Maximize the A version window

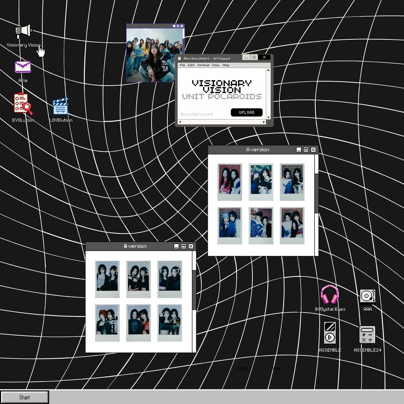[x=306, y=149]
